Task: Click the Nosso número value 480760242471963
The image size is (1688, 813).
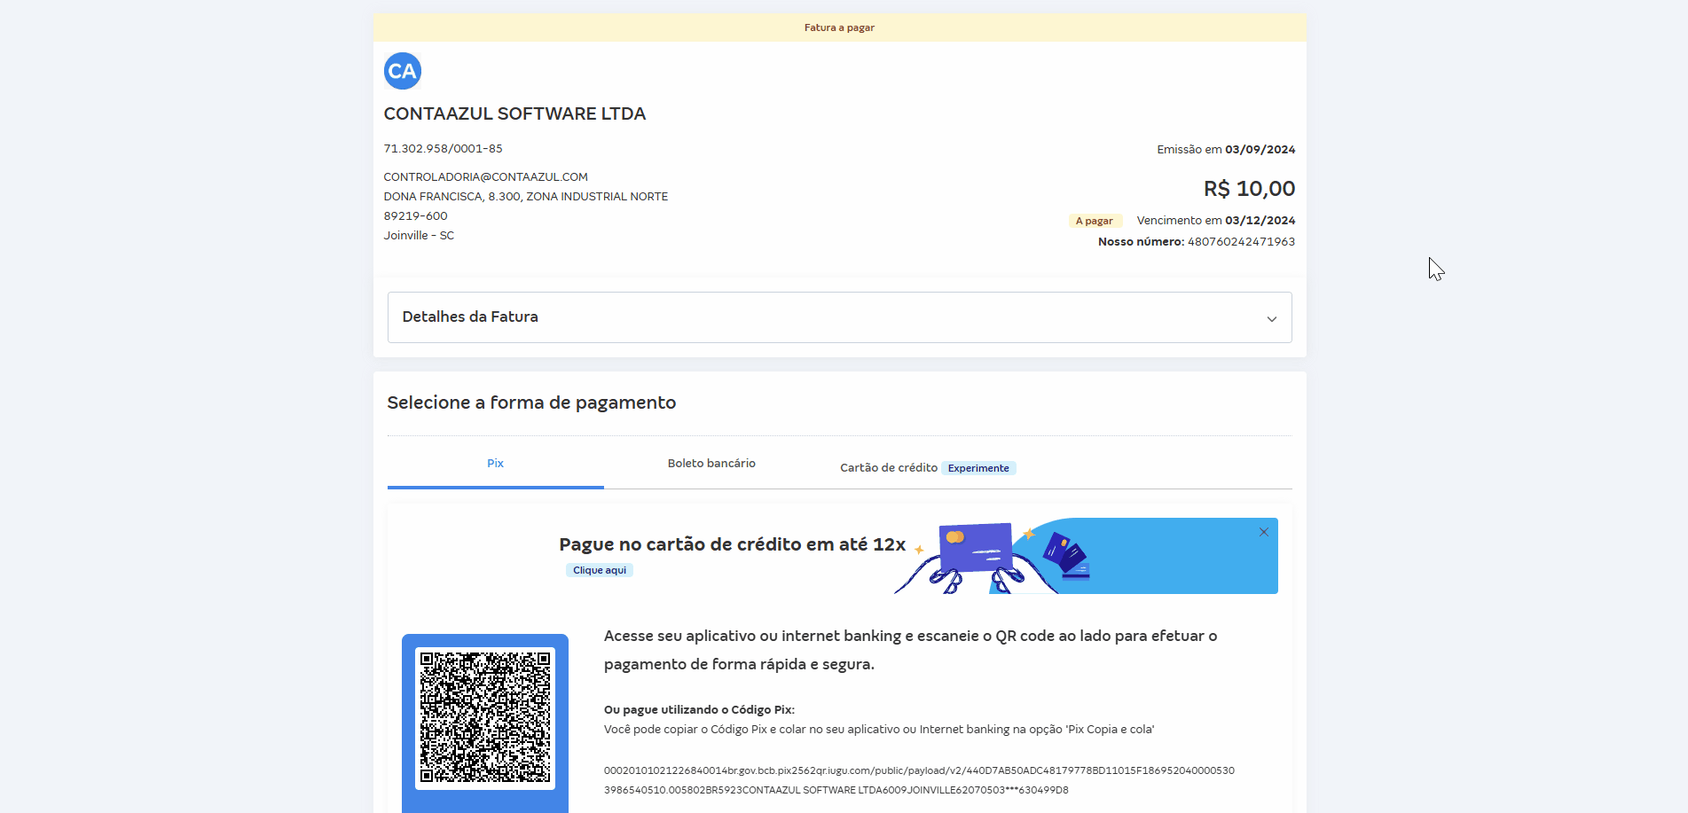Action: coord(1241,242)
